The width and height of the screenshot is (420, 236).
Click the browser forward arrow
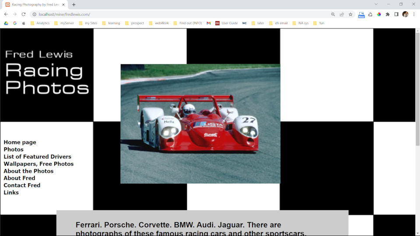(x=15, y=14)
